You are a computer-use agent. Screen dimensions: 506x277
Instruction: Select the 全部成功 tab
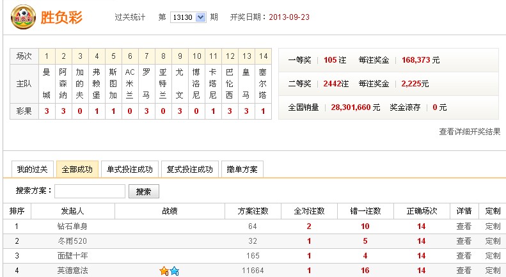click(x=77, y=170)
